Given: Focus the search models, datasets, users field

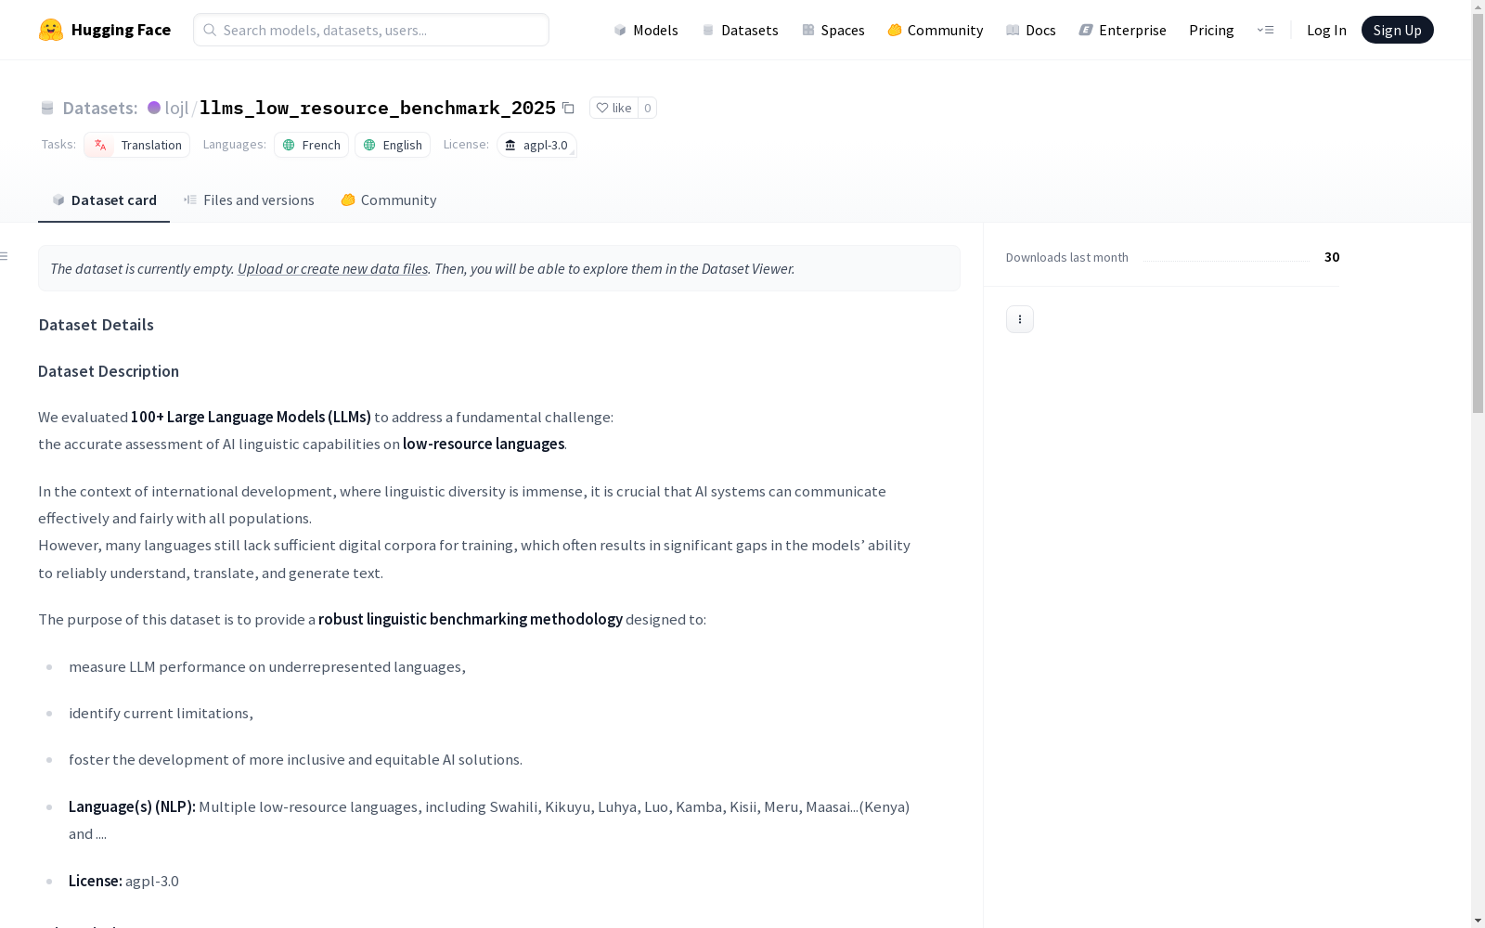Looking at the screenshot, I should (371, 30).
